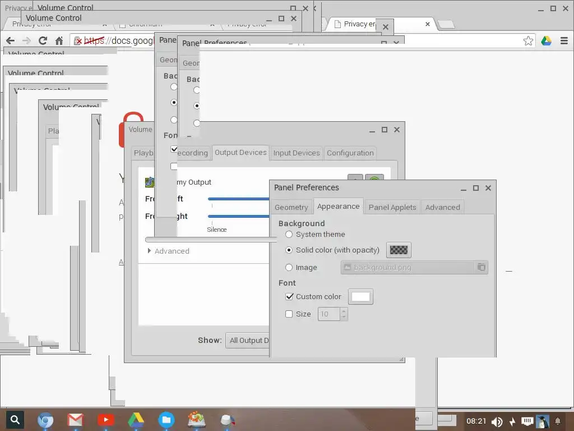Reload the browser page
The height and width of the screenshot is (431, 574).
43,40
